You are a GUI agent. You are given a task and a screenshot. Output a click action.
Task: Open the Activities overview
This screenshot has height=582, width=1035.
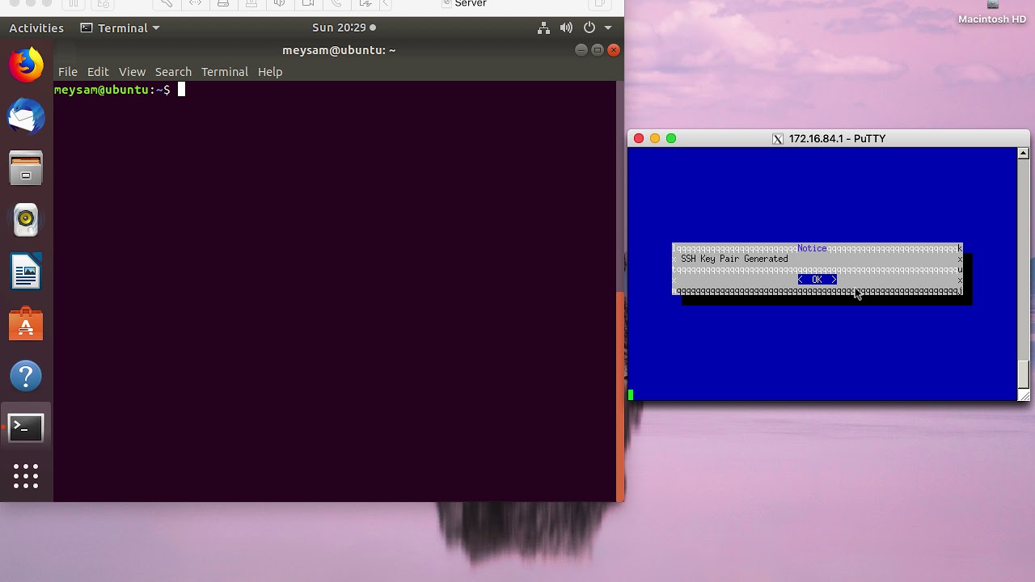[36, 27]
